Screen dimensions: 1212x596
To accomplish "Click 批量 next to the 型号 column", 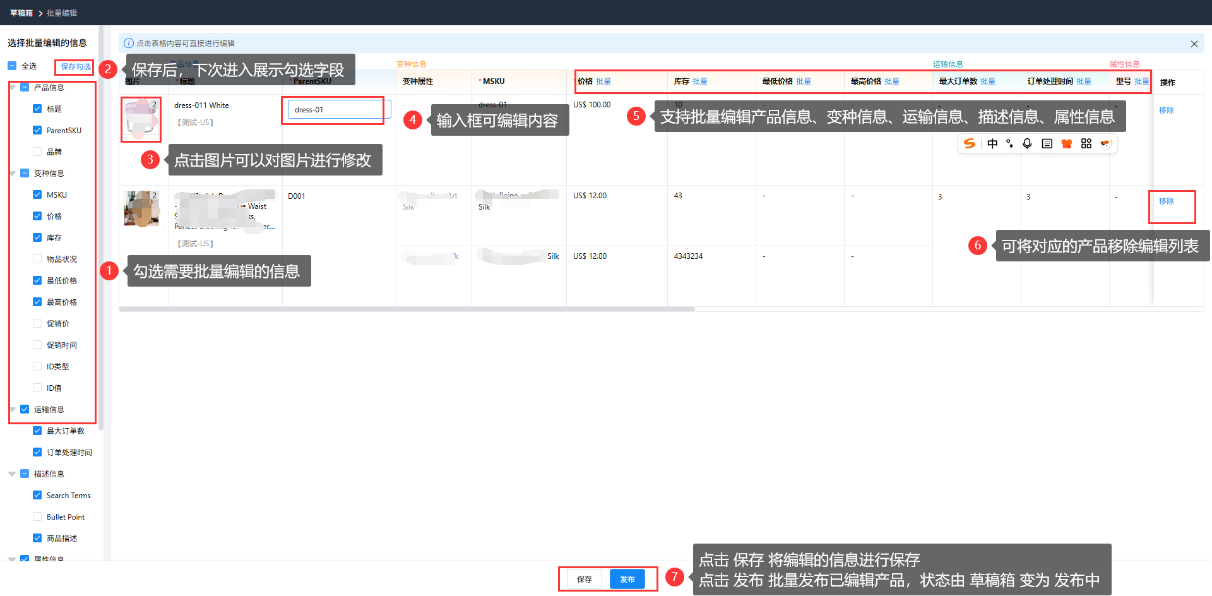I will [x=1142, y=81].
